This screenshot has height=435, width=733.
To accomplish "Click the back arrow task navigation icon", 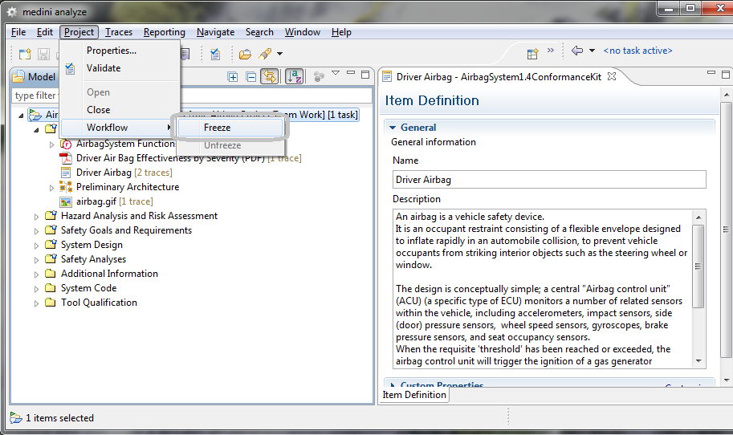I will pyautogui.click(x=577, y=51).
